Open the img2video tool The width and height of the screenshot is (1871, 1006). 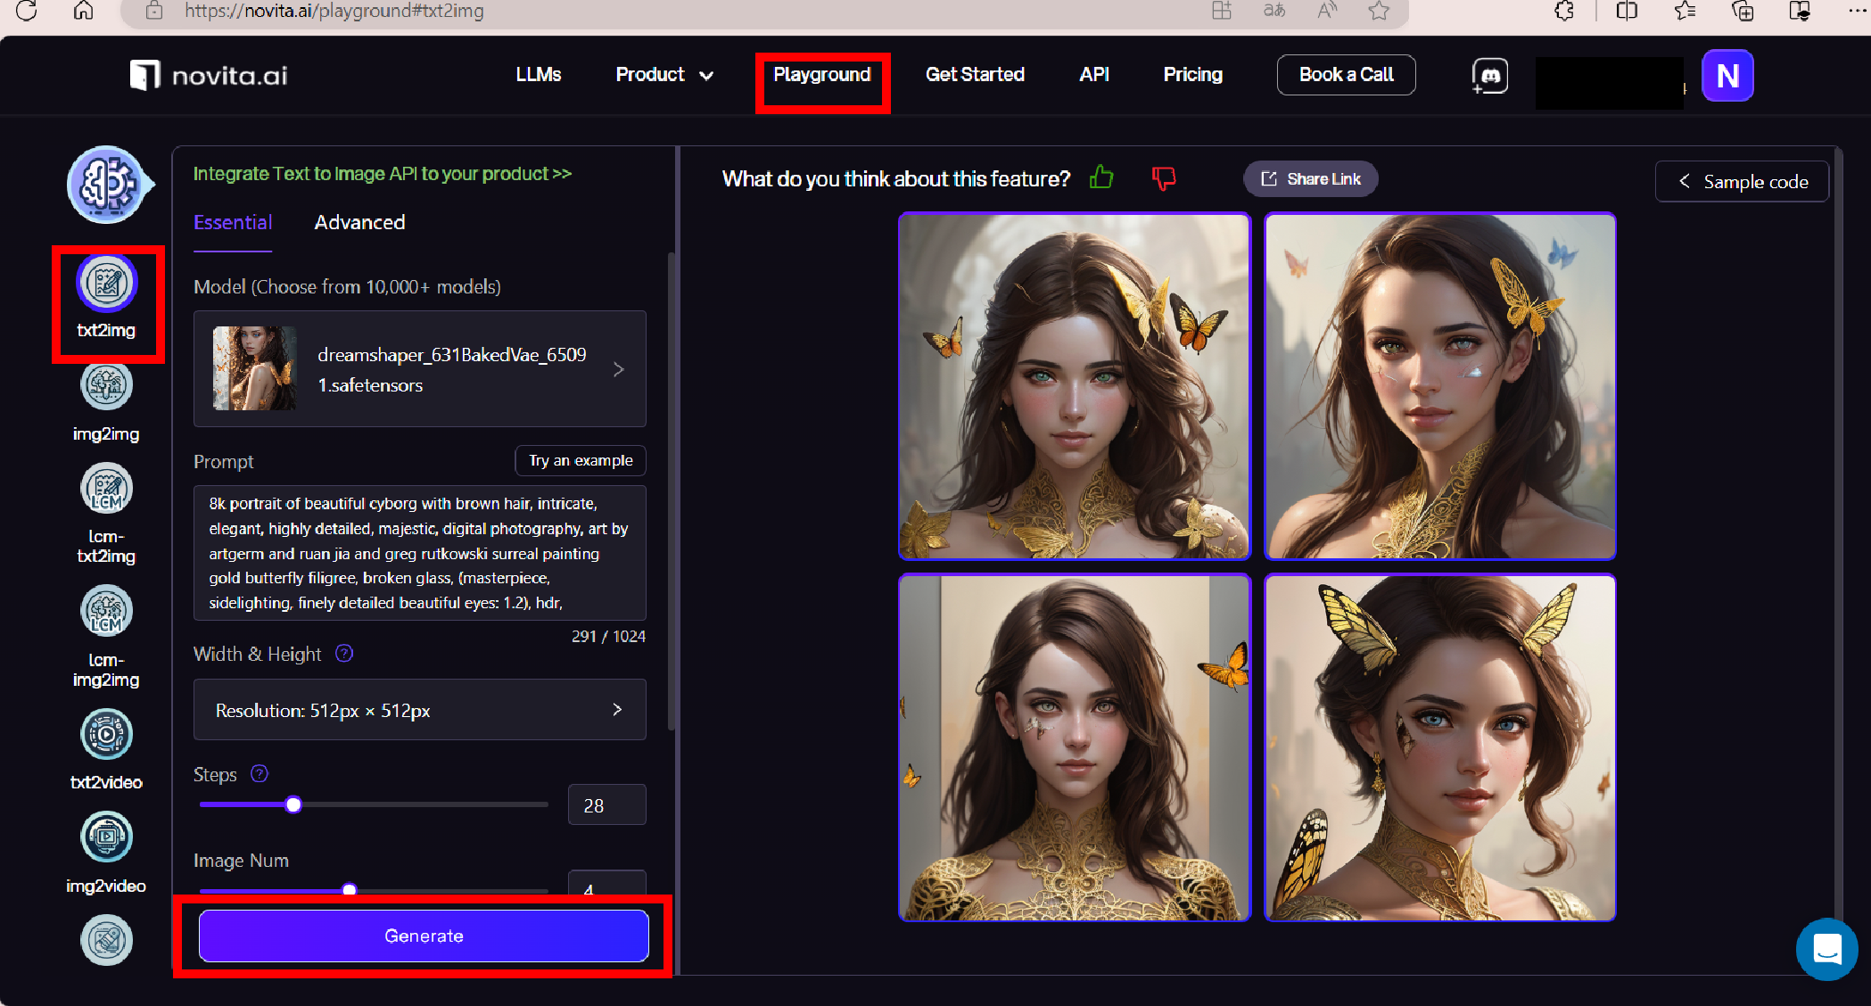click(106, 837)
